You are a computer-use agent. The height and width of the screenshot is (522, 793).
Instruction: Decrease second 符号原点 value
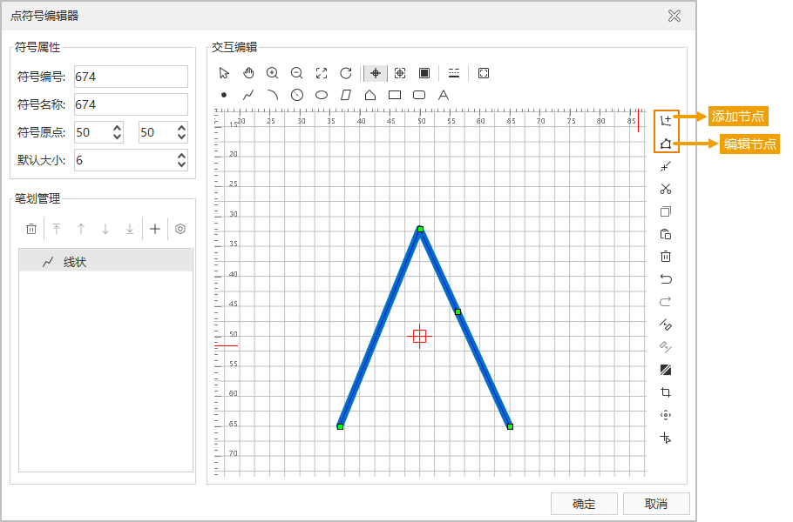tap(182, 137)
